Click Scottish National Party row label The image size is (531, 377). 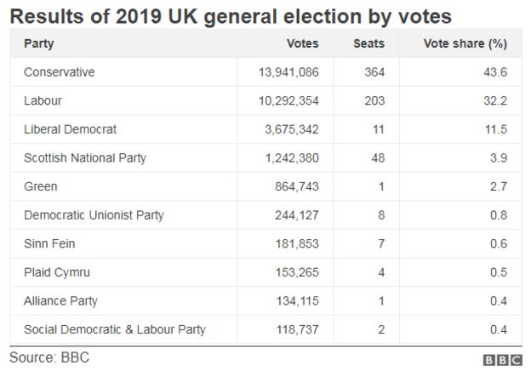point(85,157)
